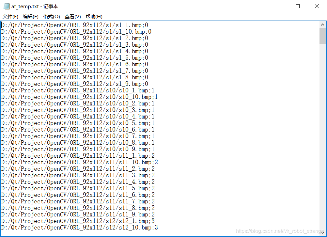Click the line ending in s10_4.bmp;1
The image size is (327, 237).
tap(78, 117)
